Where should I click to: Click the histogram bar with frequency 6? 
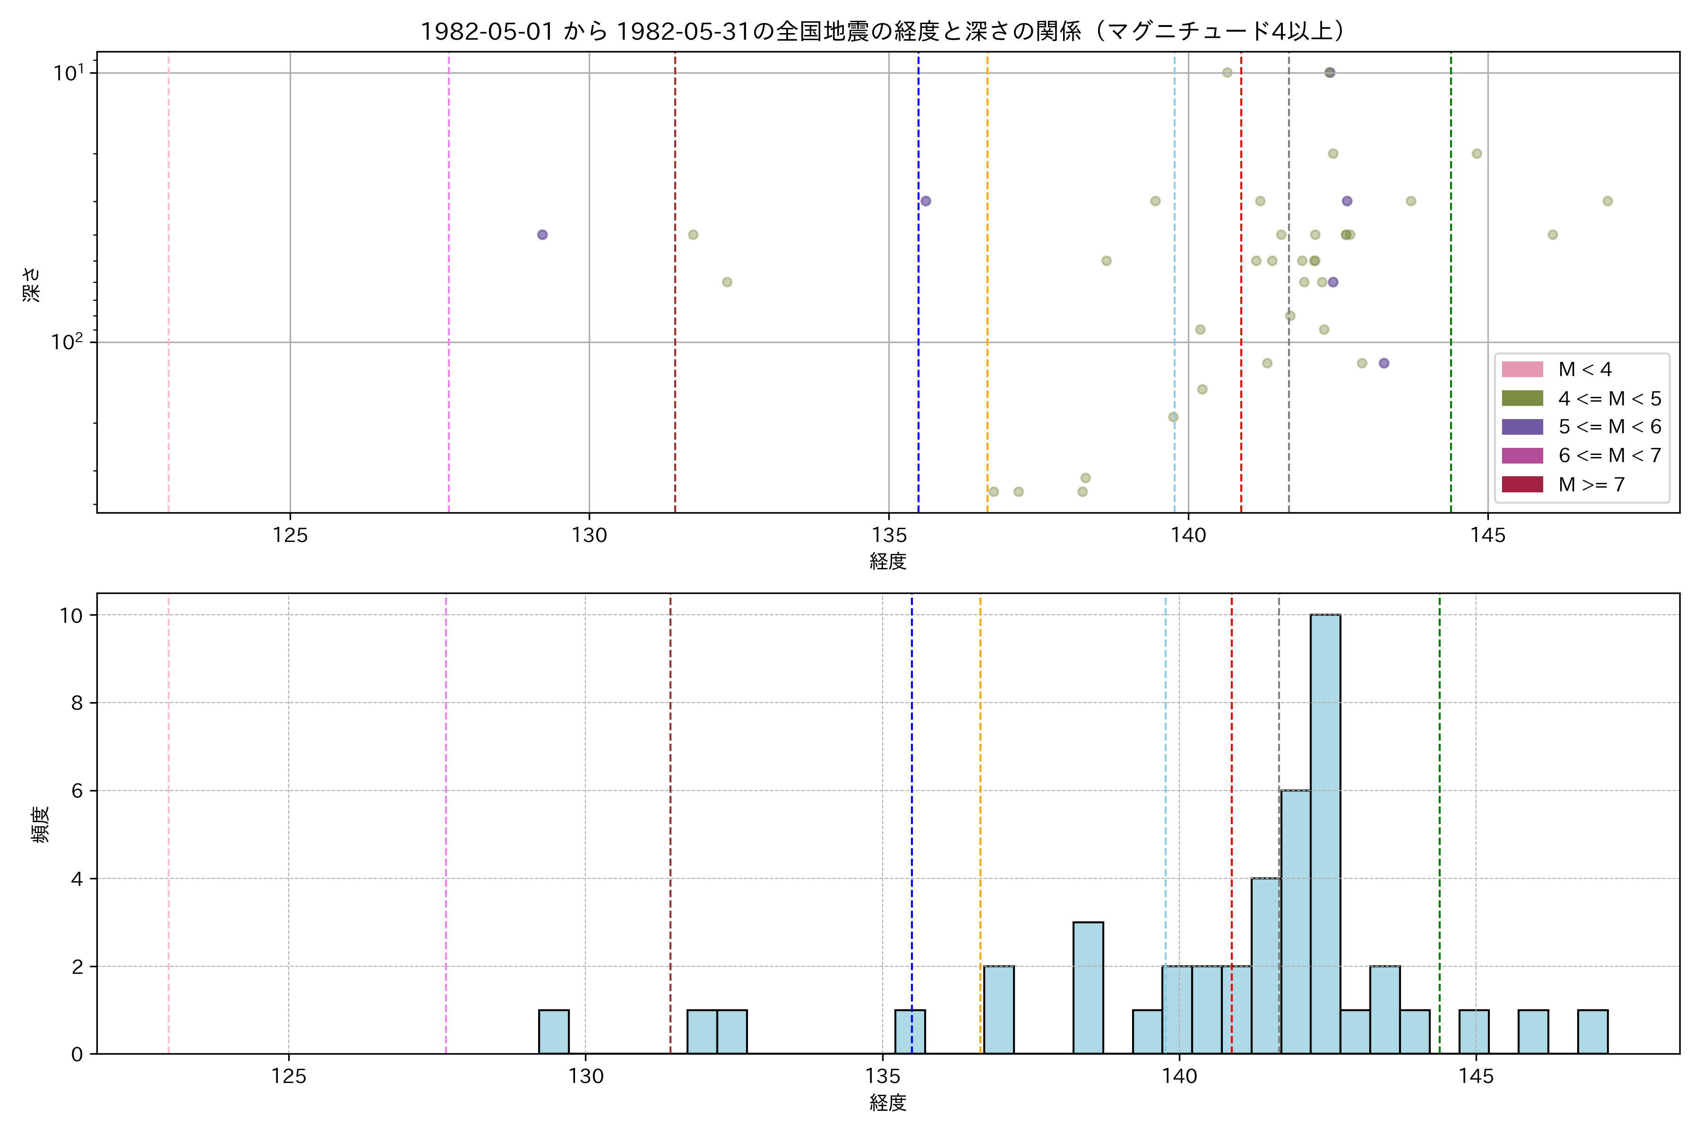1295,922
